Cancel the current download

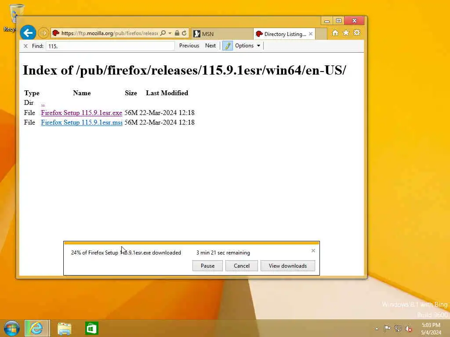[242, 265]
